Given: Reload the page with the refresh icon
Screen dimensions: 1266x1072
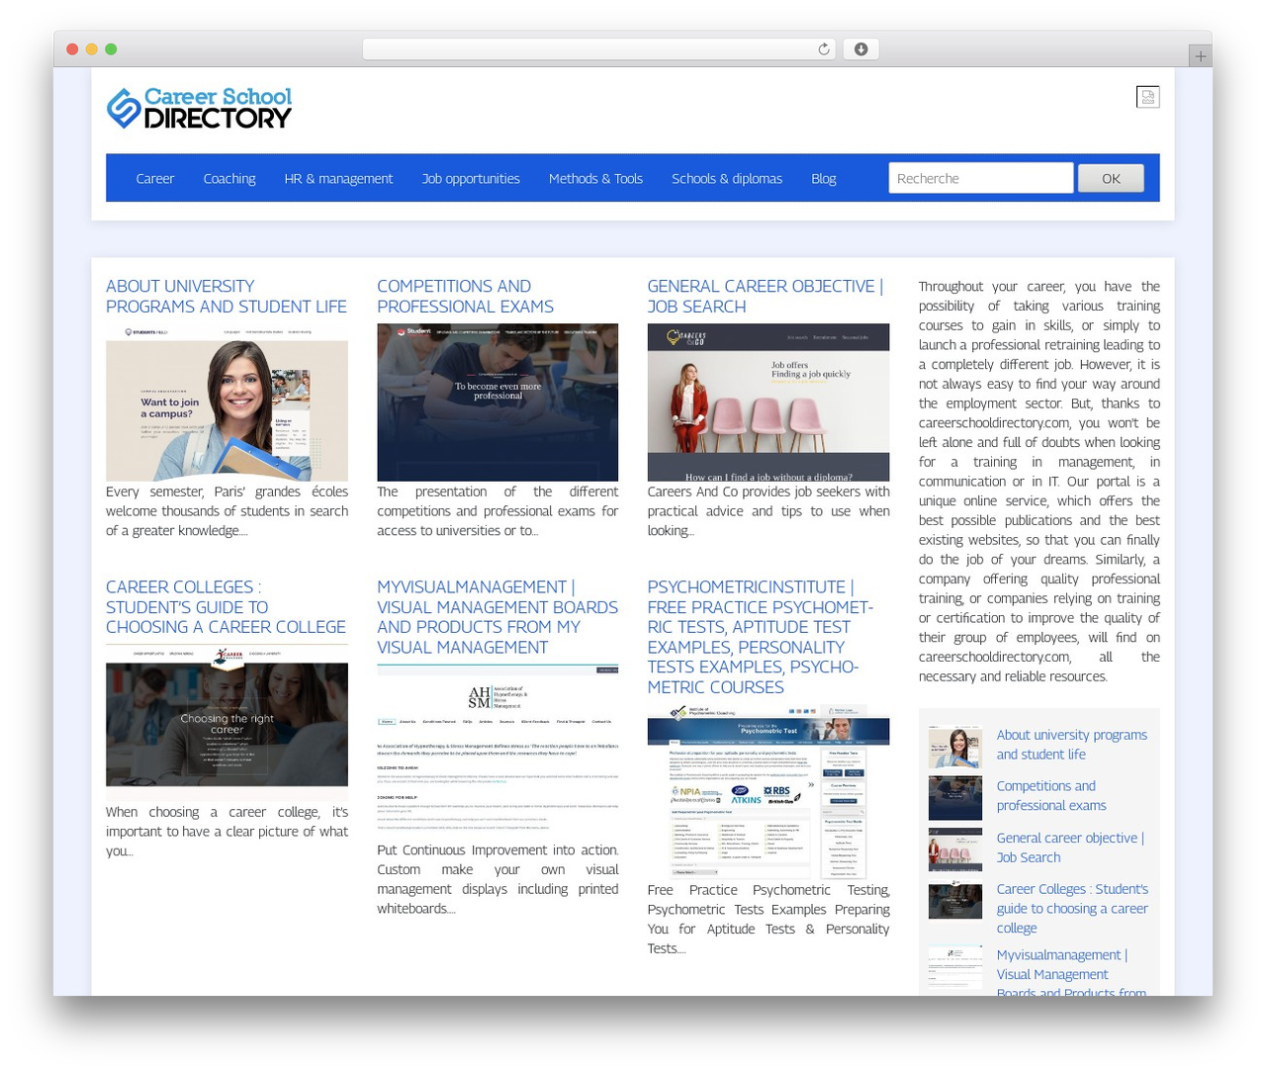Looking at the screenshot, I should (x=823, y=49).
